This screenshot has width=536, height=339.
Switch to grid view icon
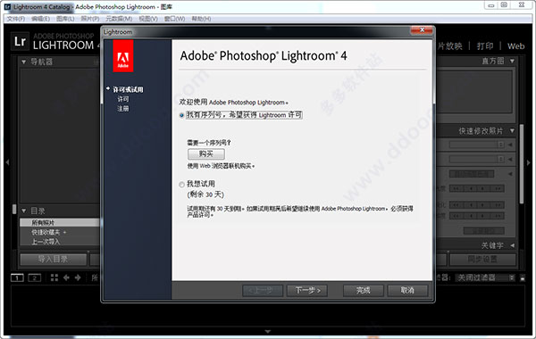pos(54,277)
